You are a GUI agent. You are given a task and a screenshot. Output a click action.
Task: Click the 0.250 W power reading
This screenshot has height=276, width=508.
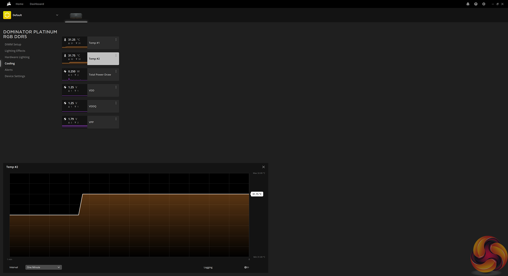click(x=74, y=71)
